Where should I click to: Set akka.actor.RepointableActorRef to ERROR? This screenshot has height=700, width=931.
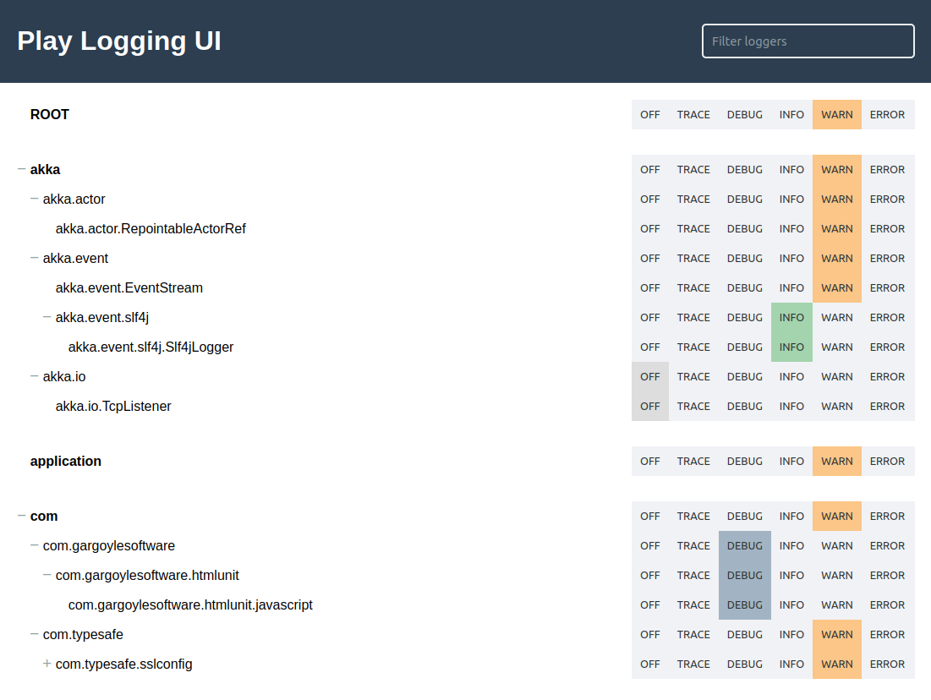pos(888,229)
